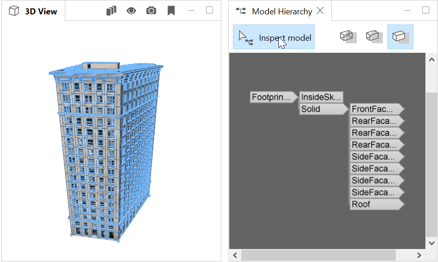
Task: Close the Model Hierarchy tab
Action: click(x=320, y=11)
